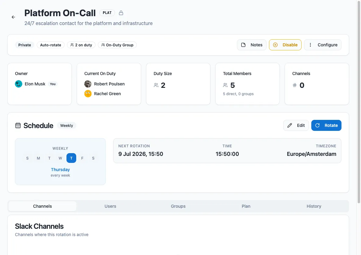Go back using the left arrow icon

(x=13, y=17)
